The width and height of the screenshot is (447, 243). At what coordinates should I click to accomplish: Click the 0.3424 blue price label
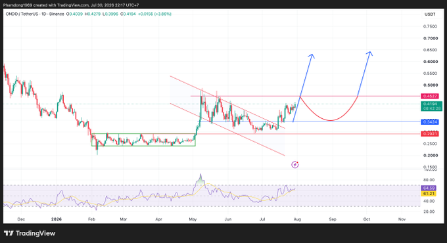(x=430, y=122)
